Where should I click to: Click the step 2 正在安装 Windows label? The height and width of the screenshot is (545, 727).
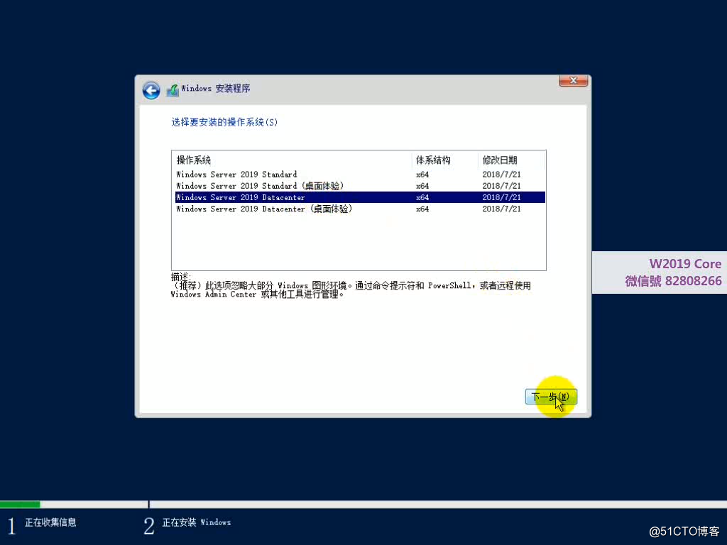(x=196, y=522)
